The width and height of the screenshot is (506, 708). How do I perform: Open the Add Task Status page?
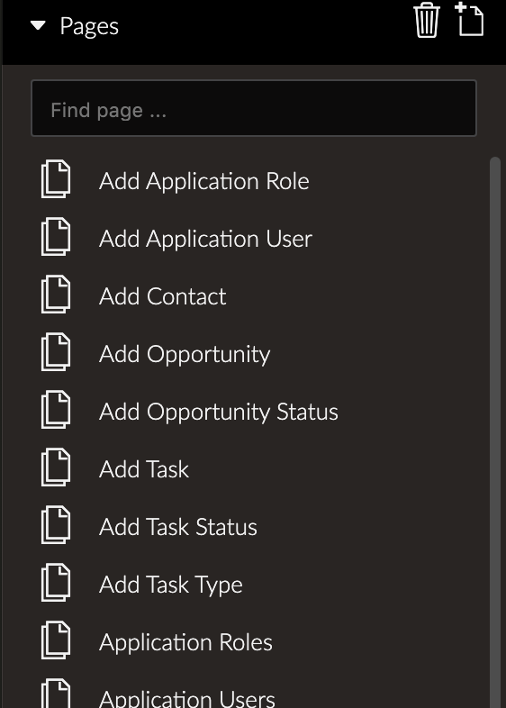[178, 527]
